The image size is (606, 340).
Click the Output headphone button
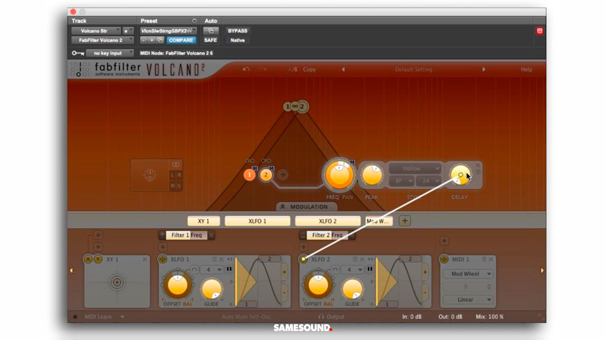click(331, 317)
